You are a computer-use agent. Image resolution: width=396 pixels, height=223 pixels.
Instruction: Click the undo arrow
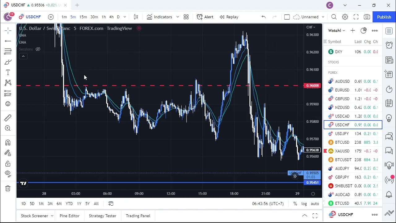pyautogui.click(x=264, y=17)
